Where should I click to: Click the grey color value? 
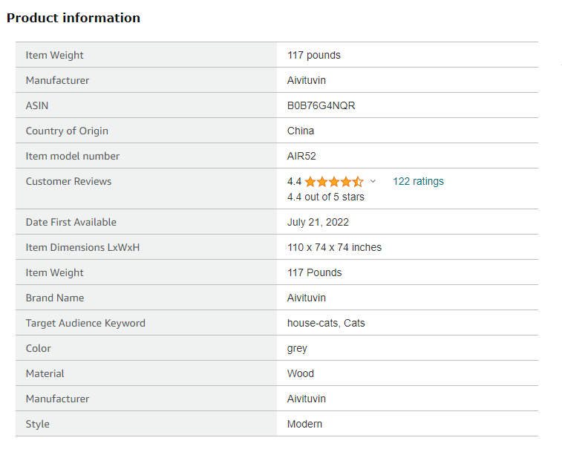click(x=297, y=348)
